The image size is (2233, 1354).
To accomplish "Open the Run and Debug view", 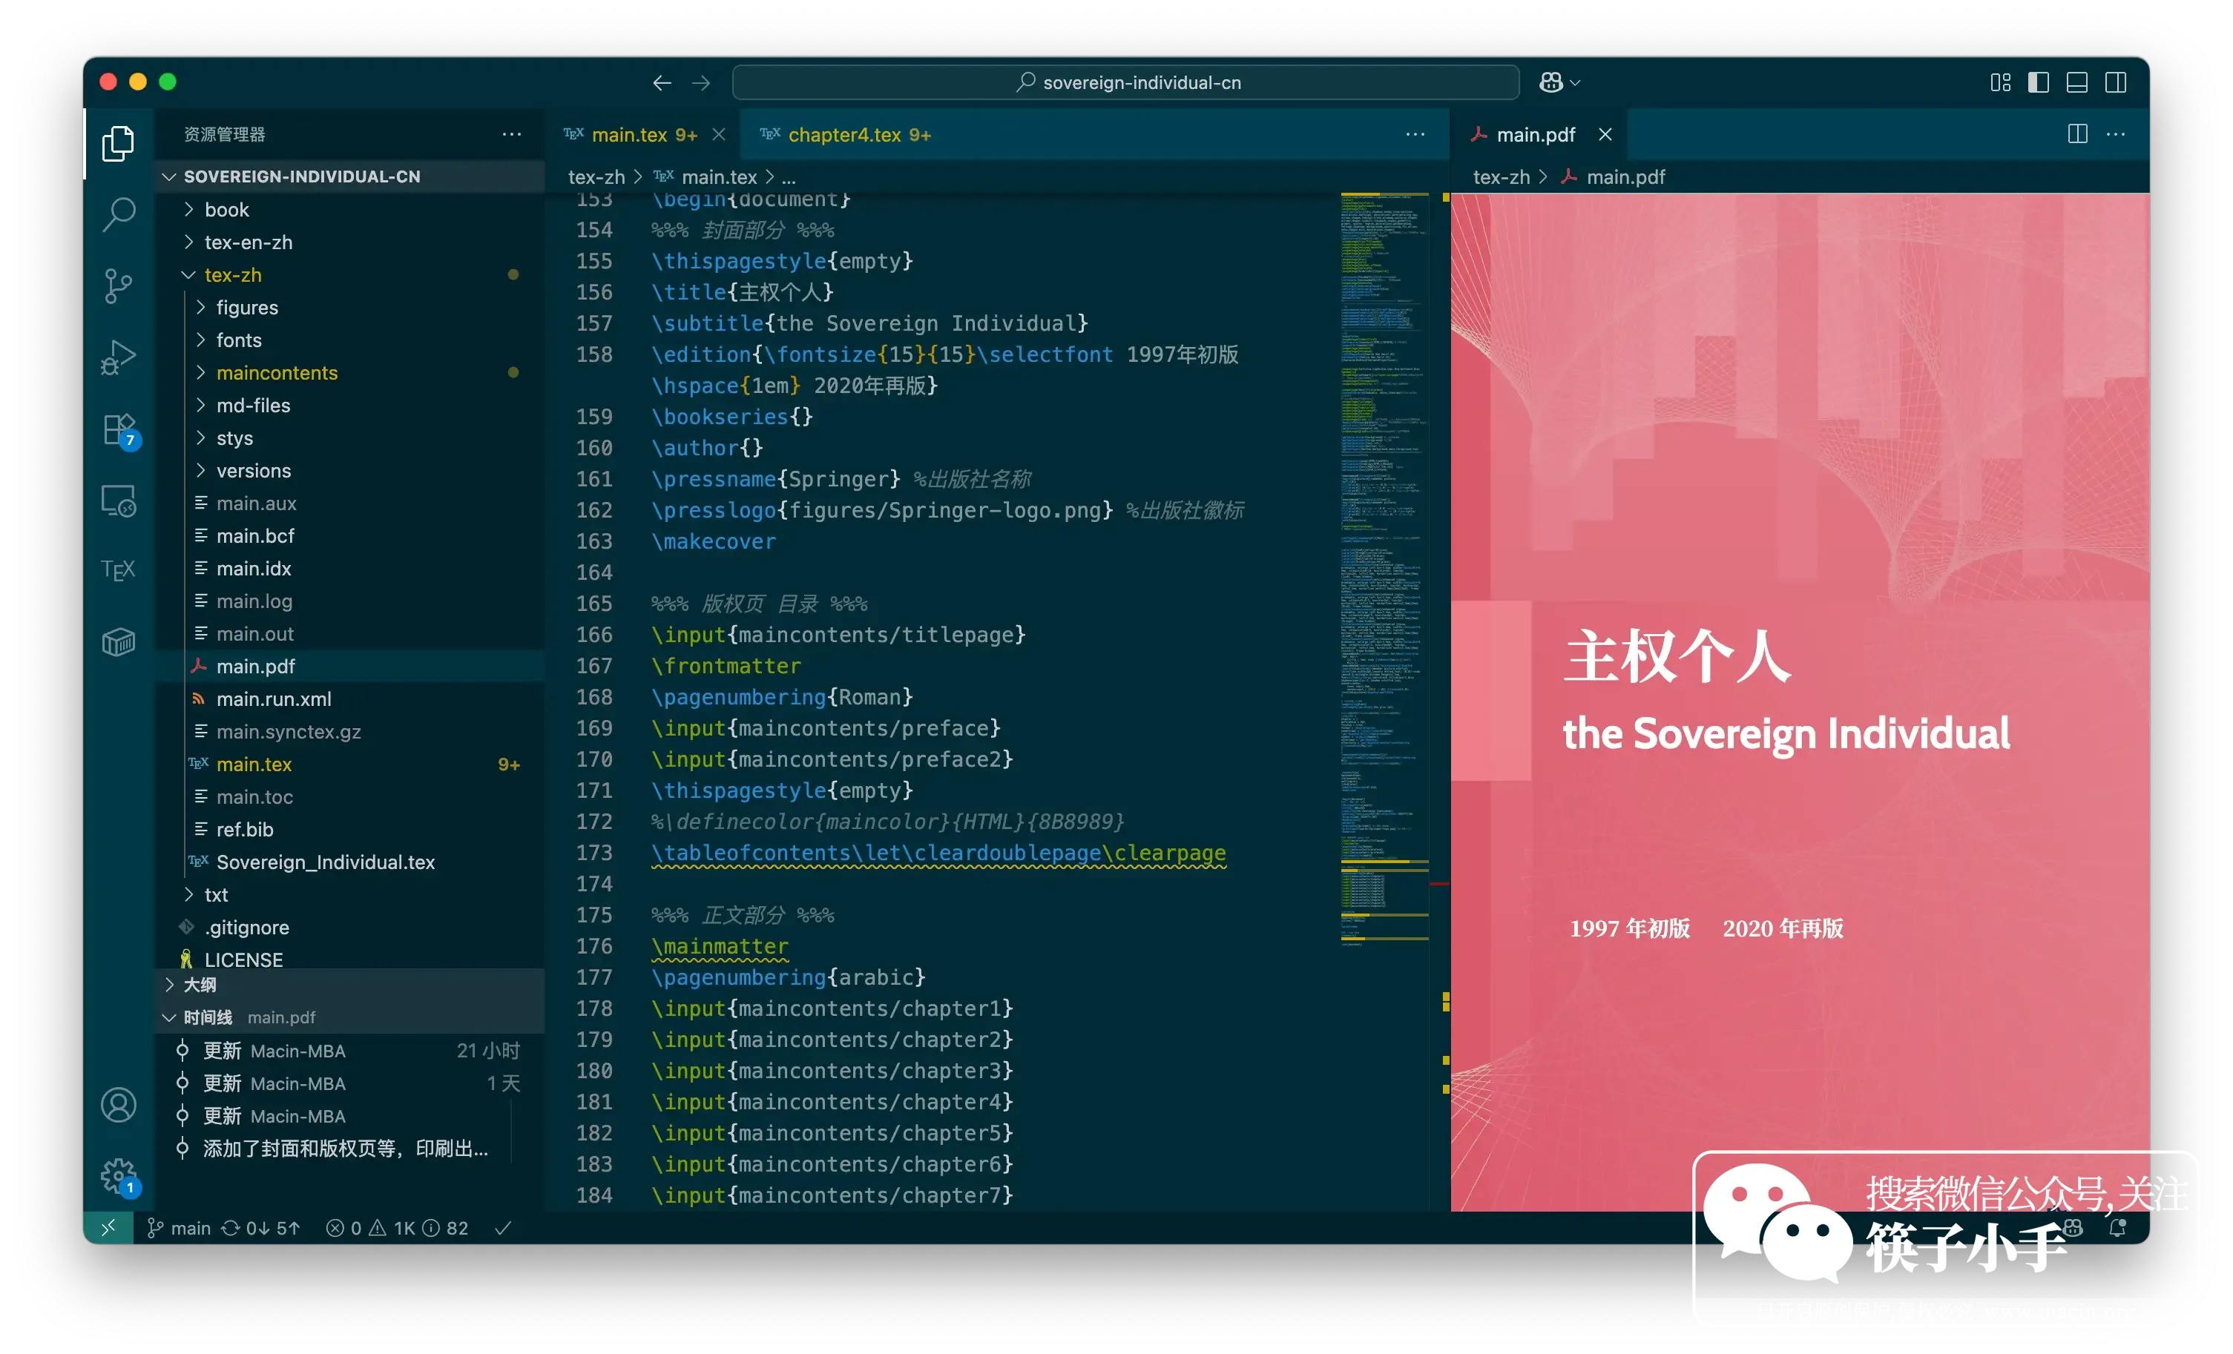I will [x=119, y=357].
